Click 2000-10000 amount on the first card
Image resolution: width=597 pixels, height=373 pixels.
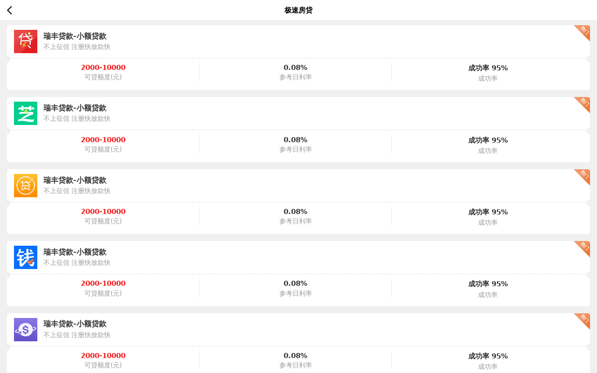(103, 67)
